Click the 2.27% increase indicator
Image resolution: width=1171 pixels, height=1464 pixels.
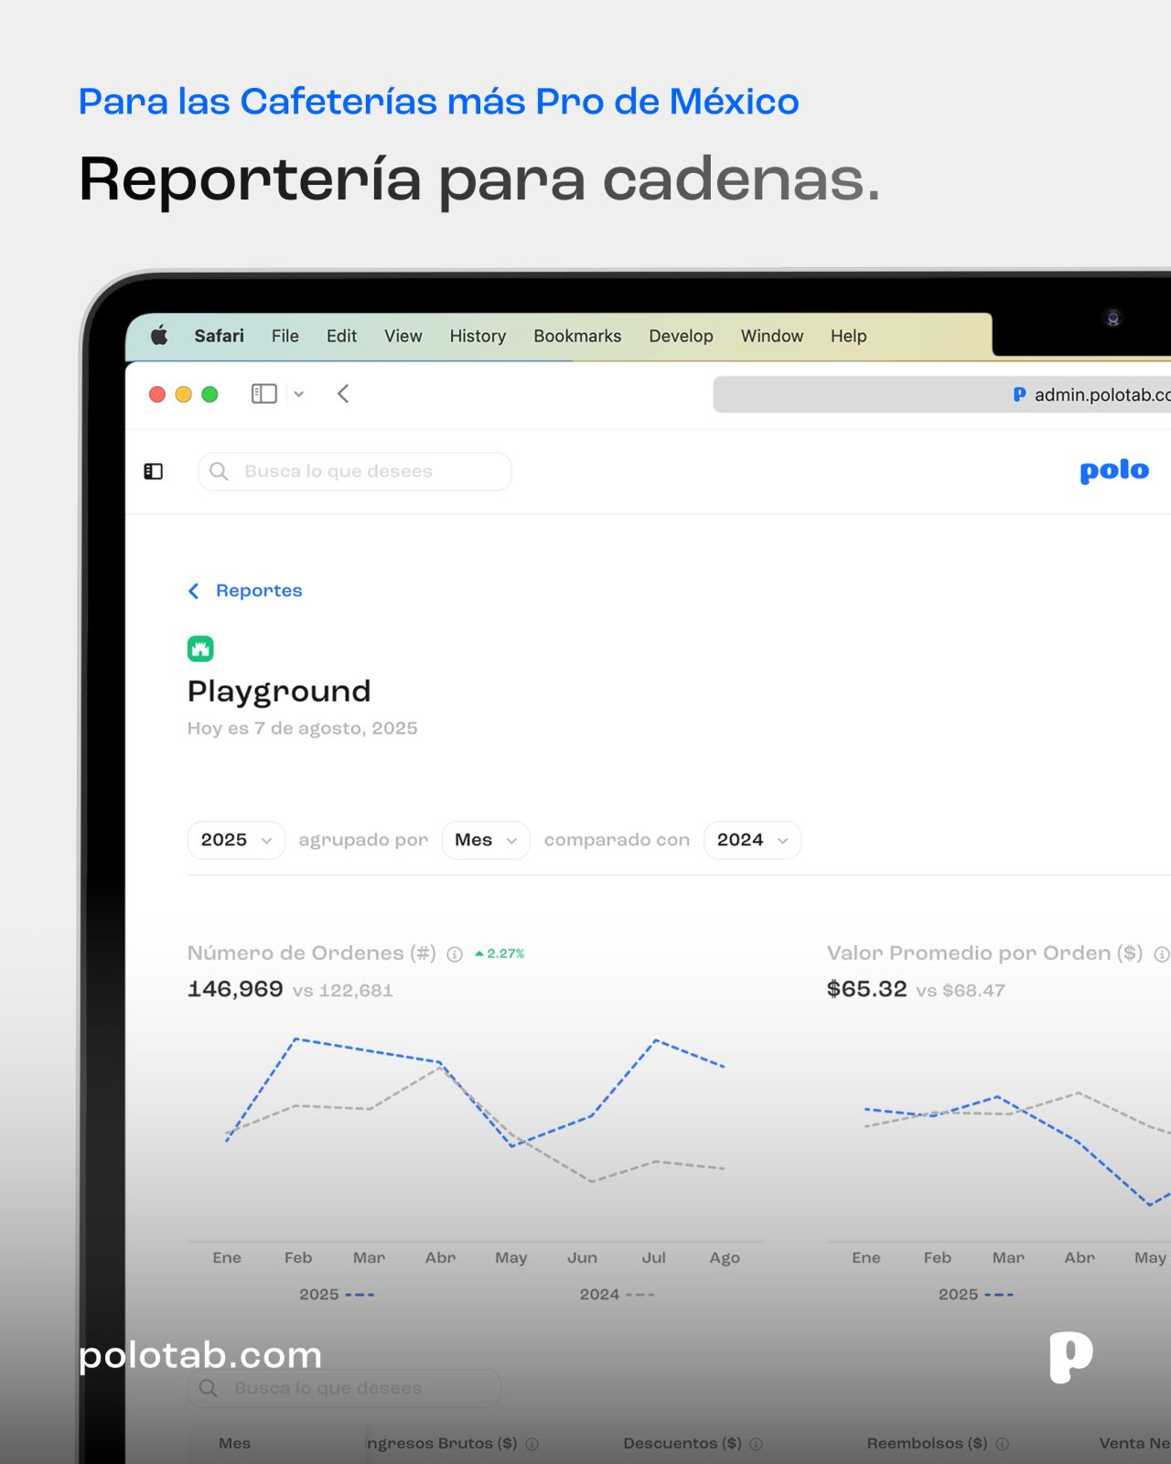click(x=500, y=953)
